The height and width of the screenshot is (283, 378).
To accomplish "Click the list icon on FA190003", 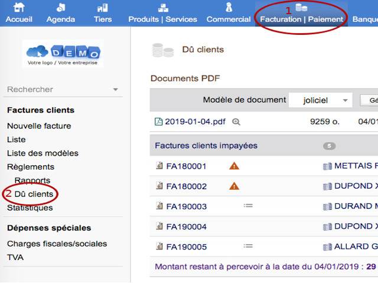I will tap(248, 206).
